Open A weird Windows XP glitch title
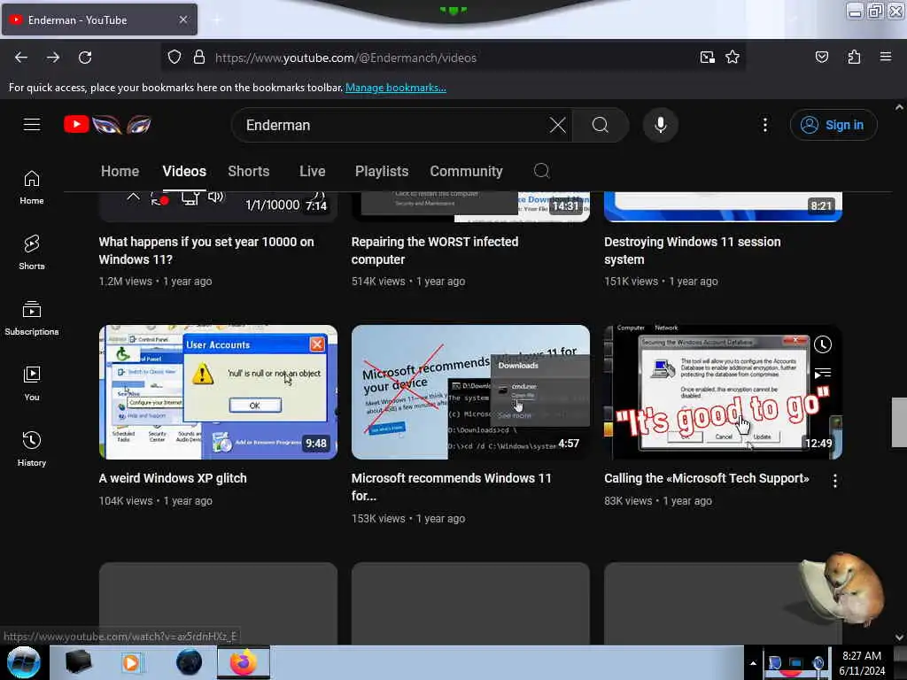This screenshot has height=680, width=907. 173,478
